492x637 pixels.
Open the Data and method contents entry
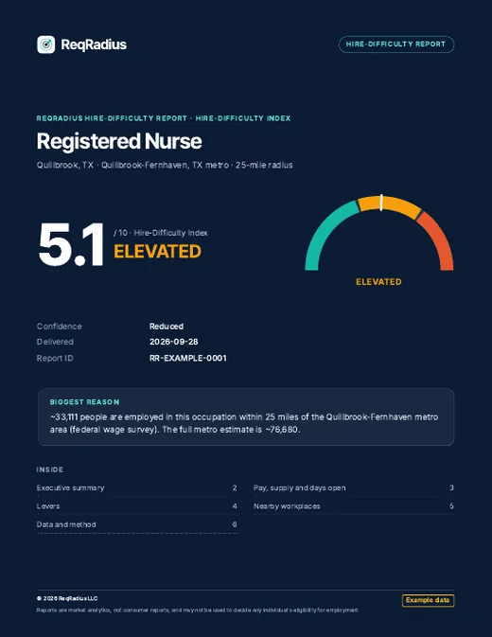tap(137, 524)
